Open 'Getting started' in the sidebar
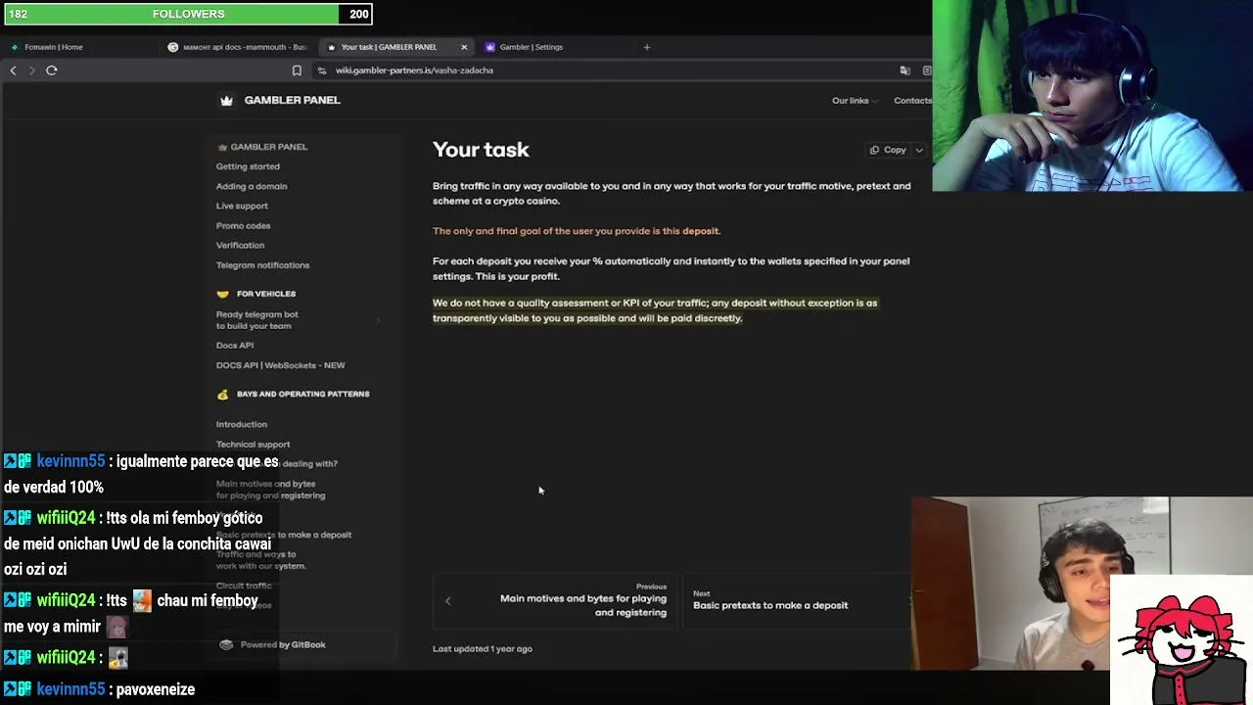Viewport: 1253px width, 705px height. pyautogui.click(x=248, y=166)
